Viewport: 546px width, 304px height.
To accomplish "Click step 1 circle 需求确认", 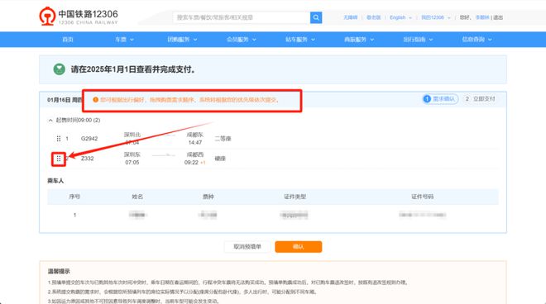I will pos(427,99).
